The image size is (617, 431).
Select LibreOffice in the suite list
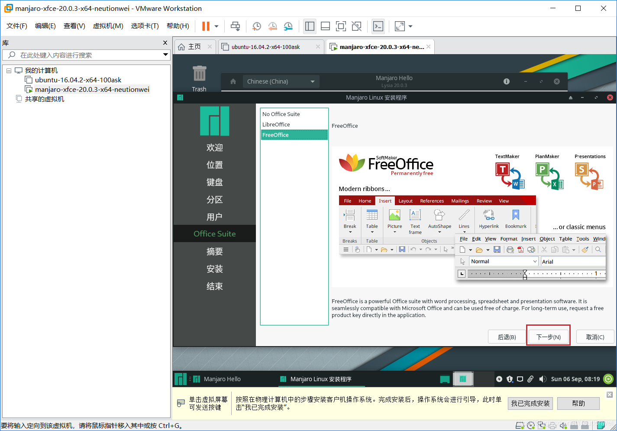pos(294,124)
